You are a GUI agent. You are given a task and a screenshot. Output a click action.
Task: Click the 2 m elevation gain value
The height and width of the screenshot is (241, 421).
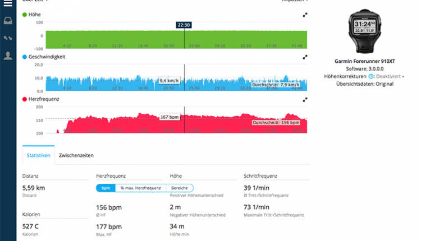pos(175,207)
